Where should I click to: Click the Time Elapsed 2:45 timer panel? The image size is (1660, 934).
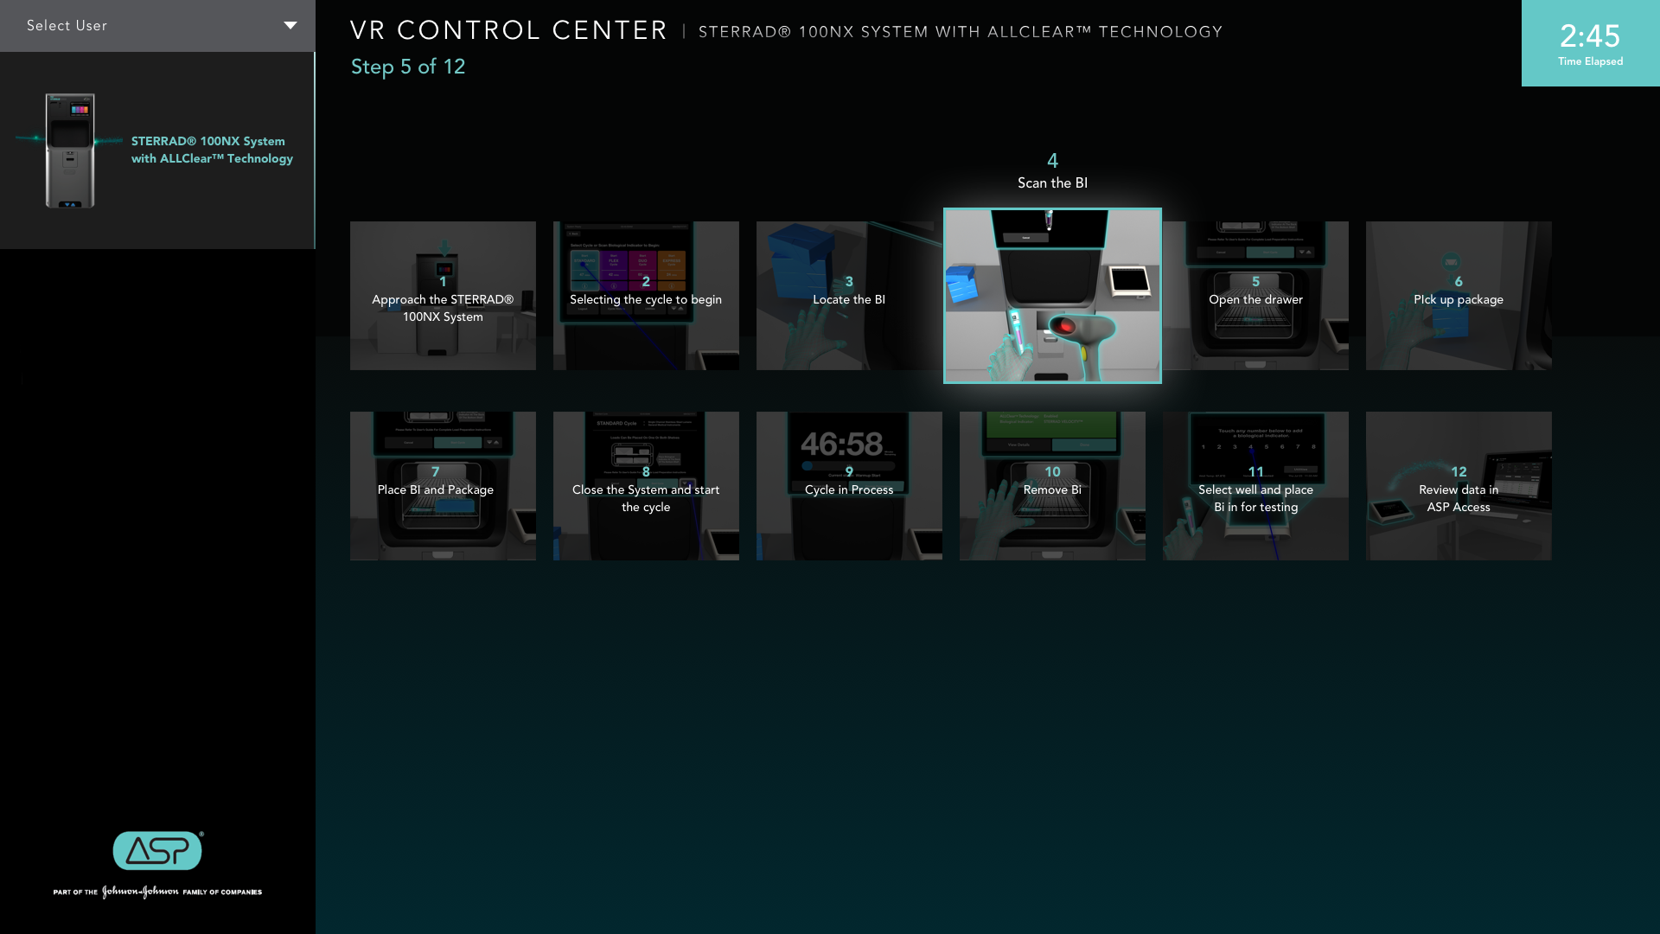click(1591, 43)
